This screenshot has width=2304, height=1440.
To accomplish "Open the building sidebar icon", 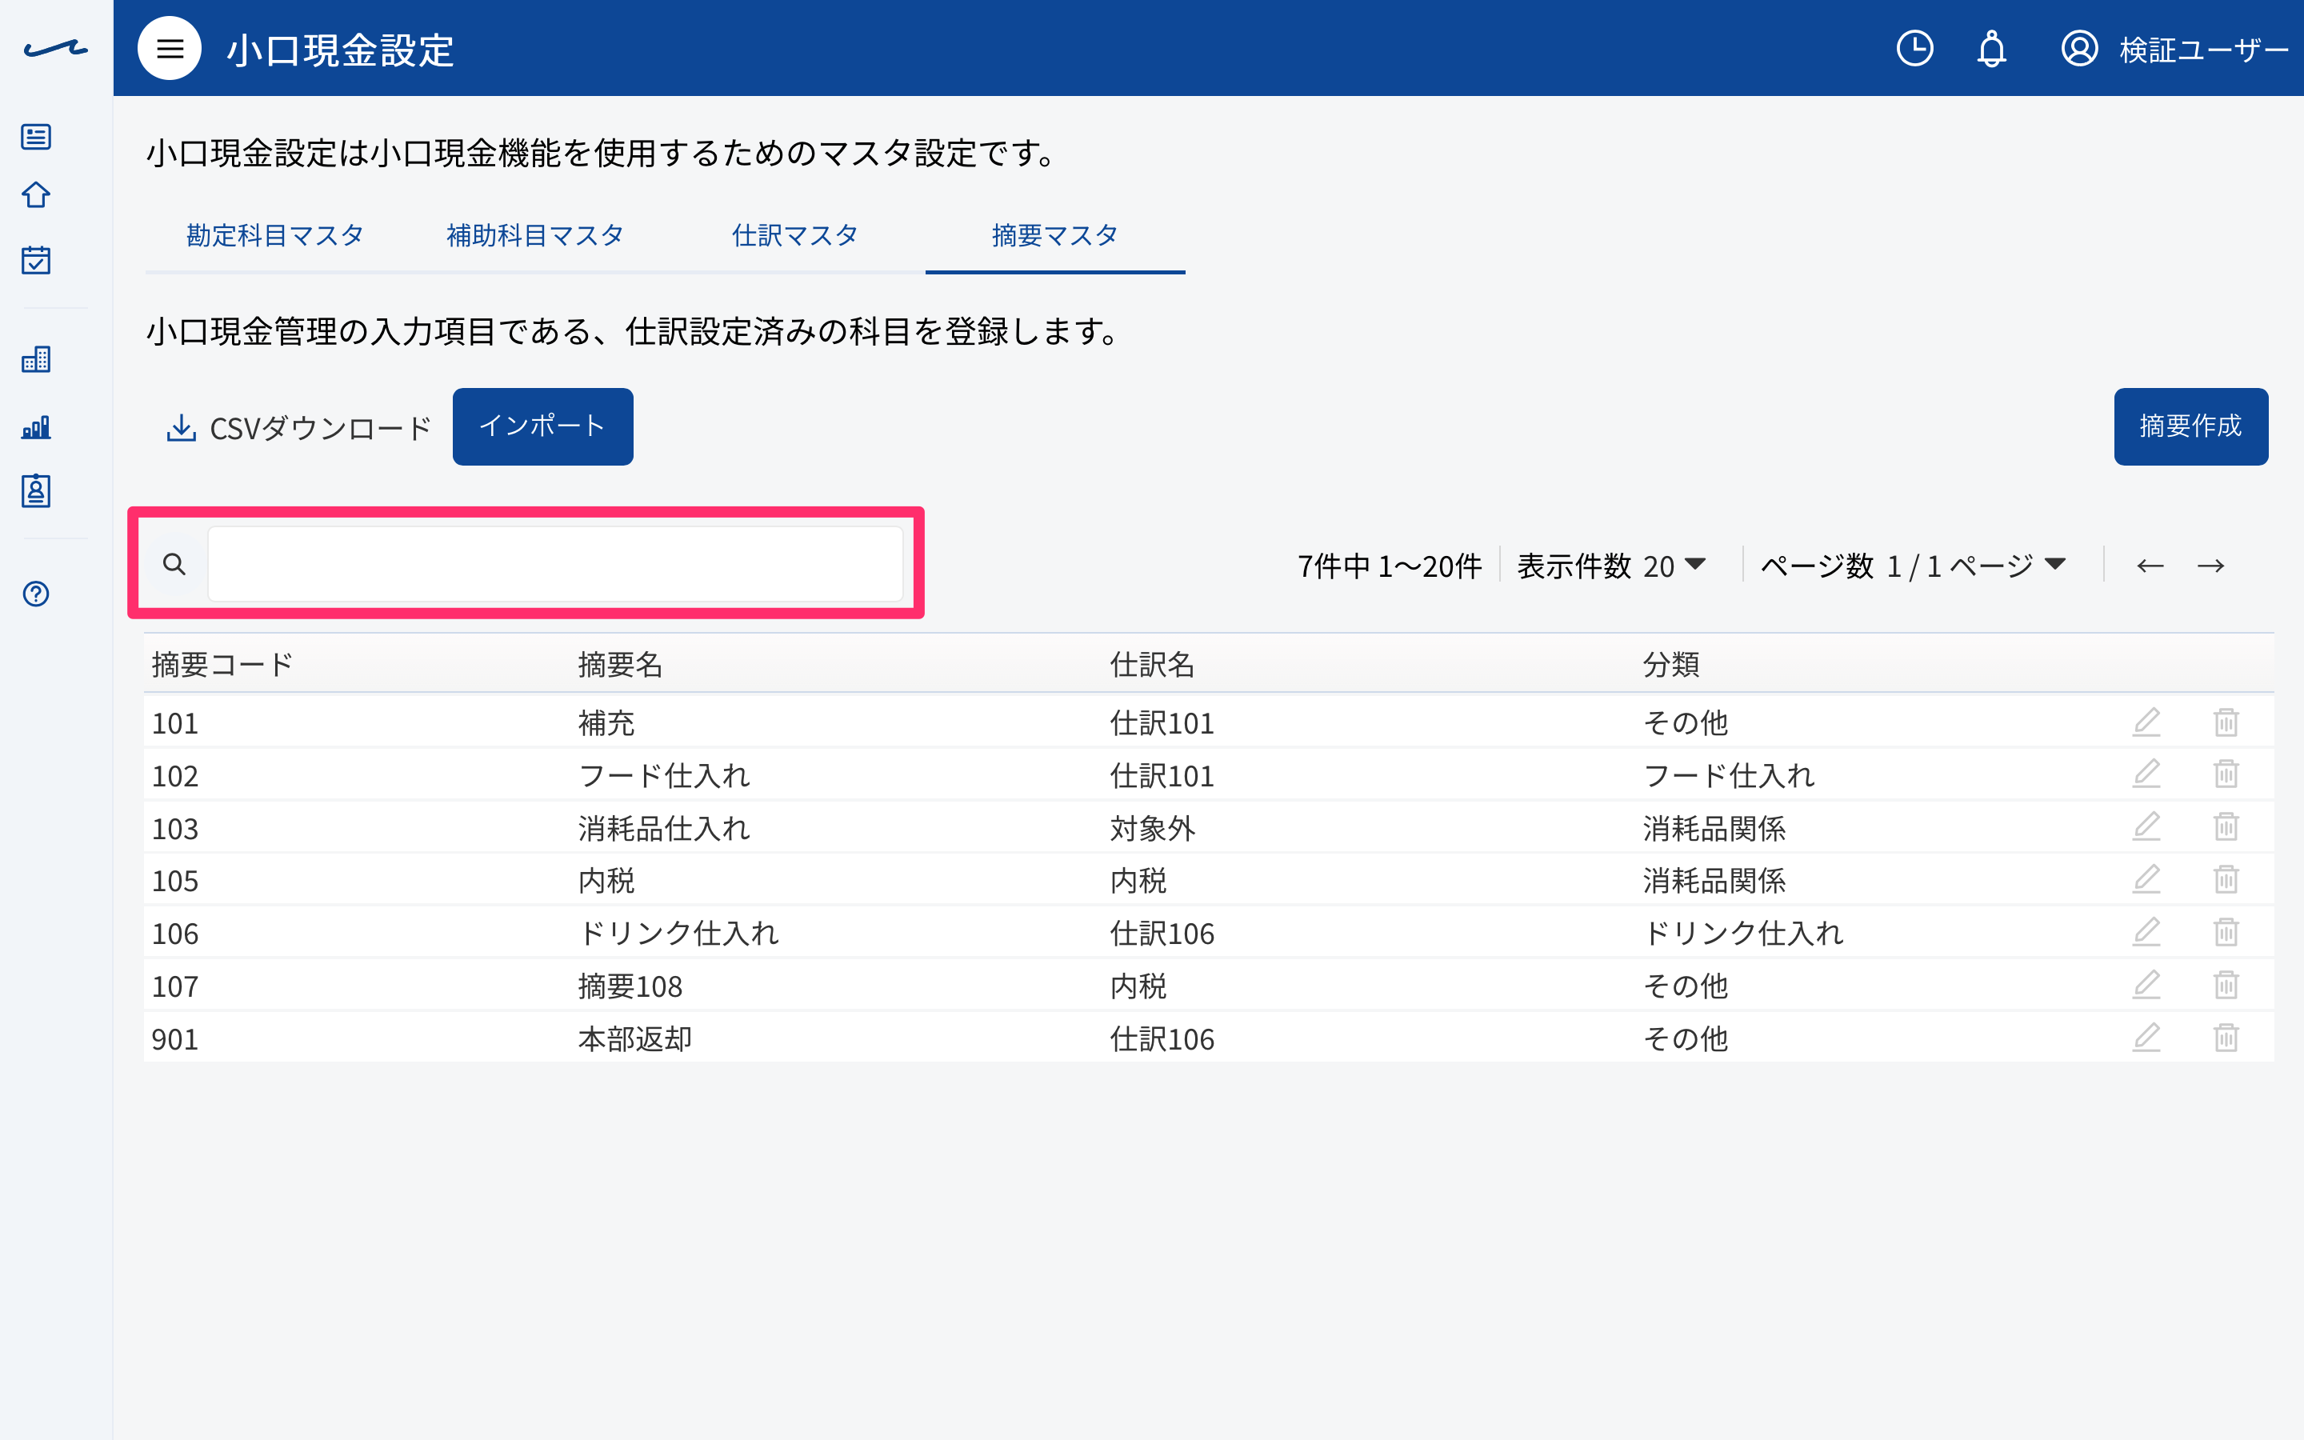I will click(x=36, y=358).
